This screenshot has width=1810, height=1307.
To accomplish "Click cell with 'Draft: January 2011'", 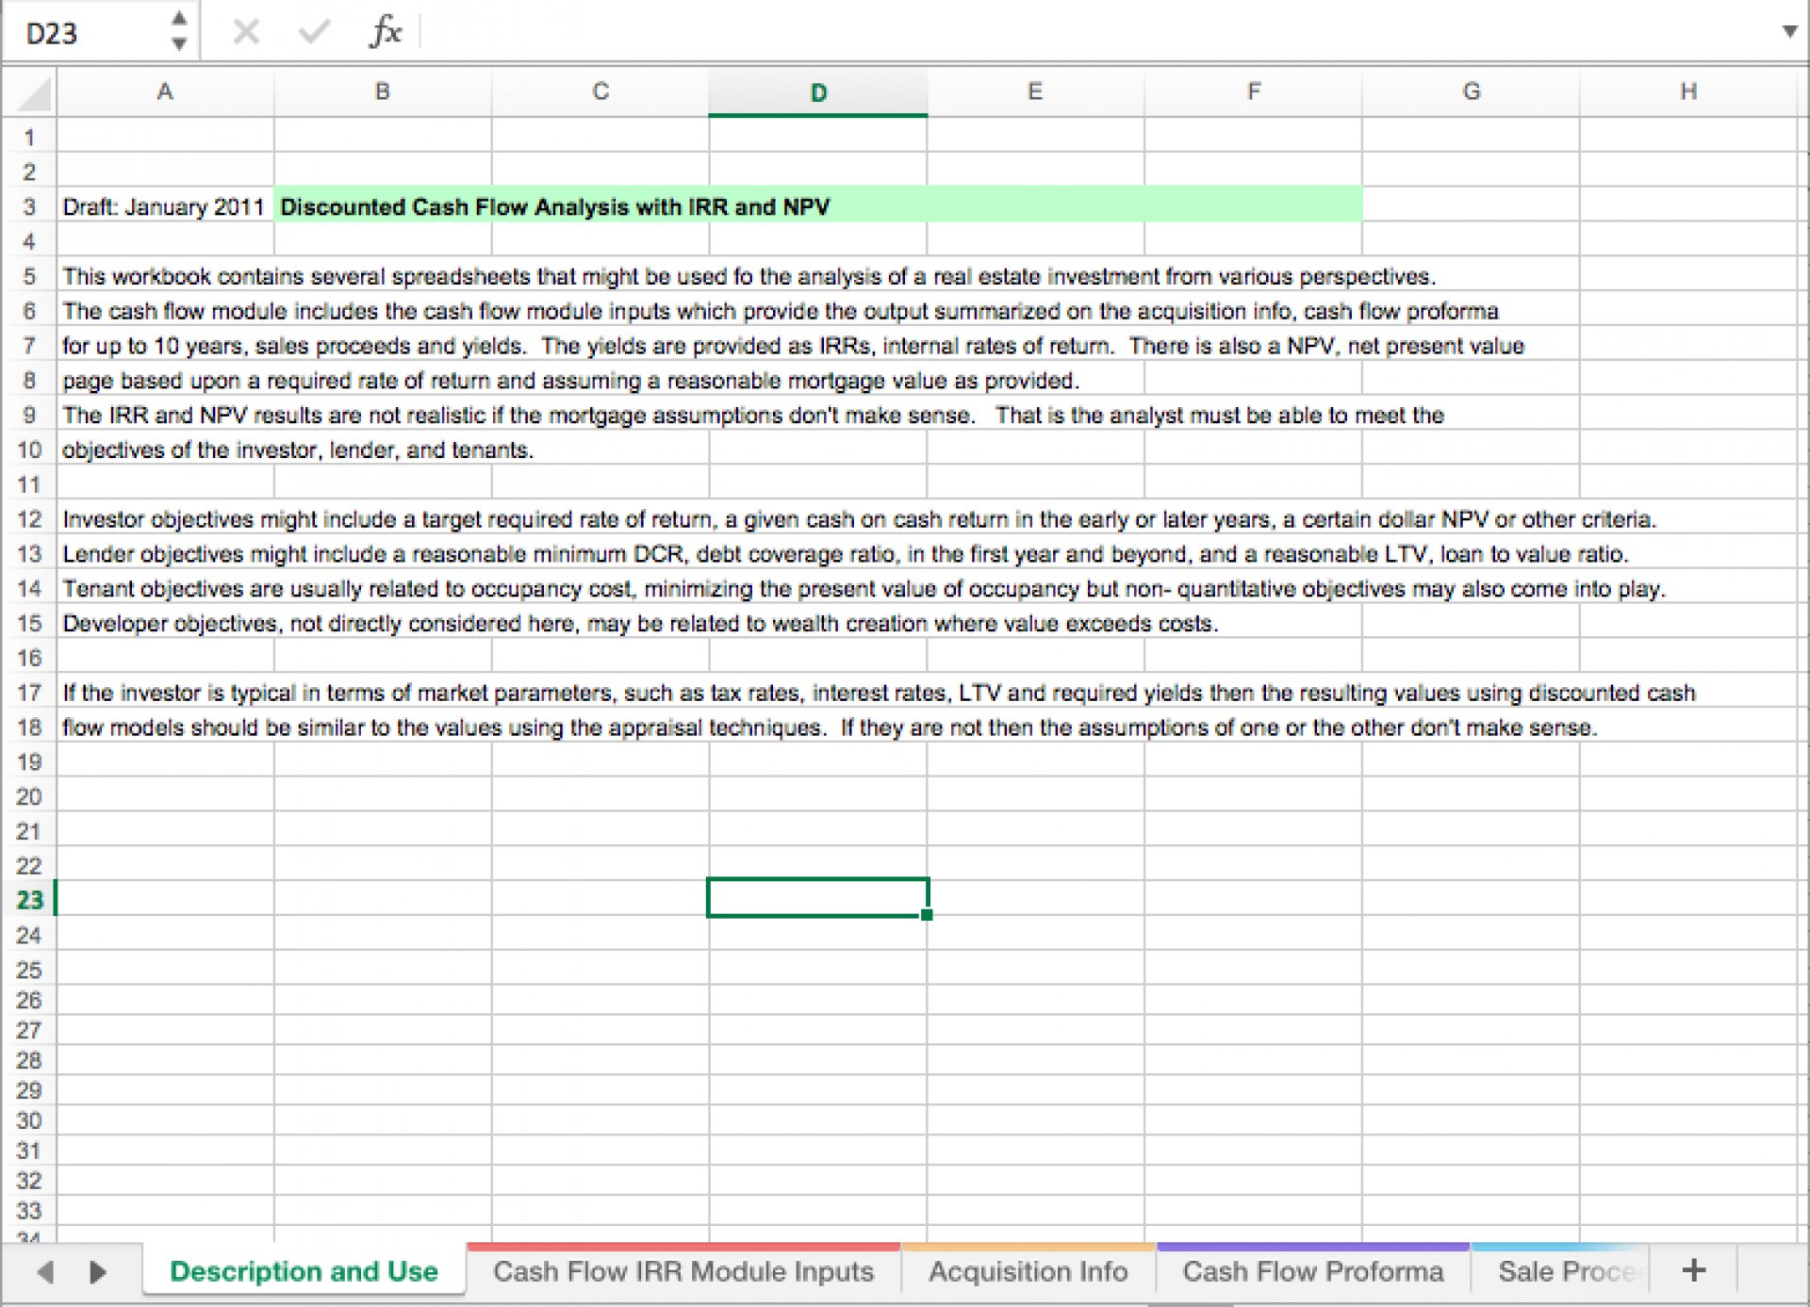I will (x=164, y=206).
